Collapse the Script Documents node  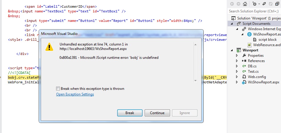click(x=232, y=24)
